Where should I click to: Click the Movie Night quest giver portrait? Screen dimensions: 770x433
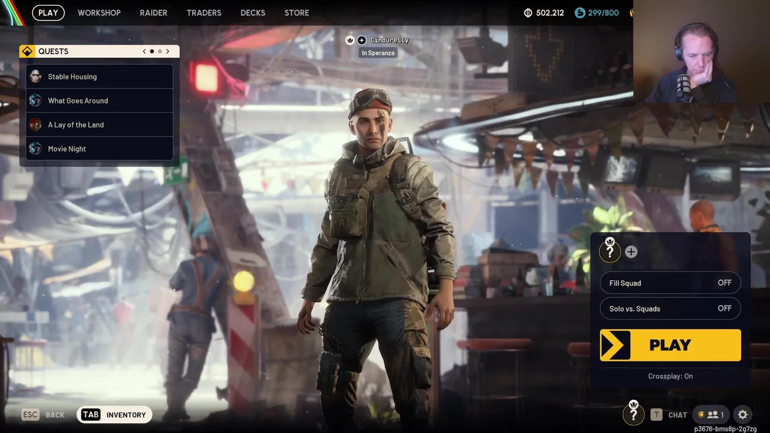[35, 149]
